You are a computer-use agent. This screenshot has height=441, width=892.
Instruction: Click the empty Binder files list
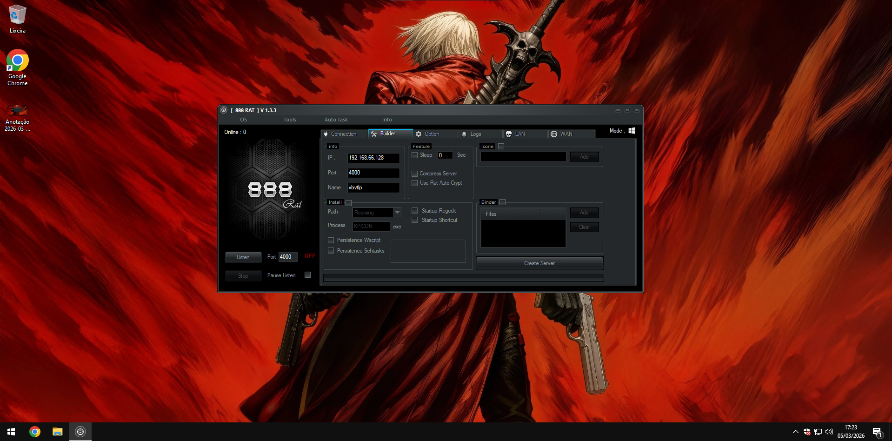click(523, 233)
